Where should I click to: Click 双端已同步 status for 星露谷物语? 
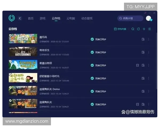98,65
